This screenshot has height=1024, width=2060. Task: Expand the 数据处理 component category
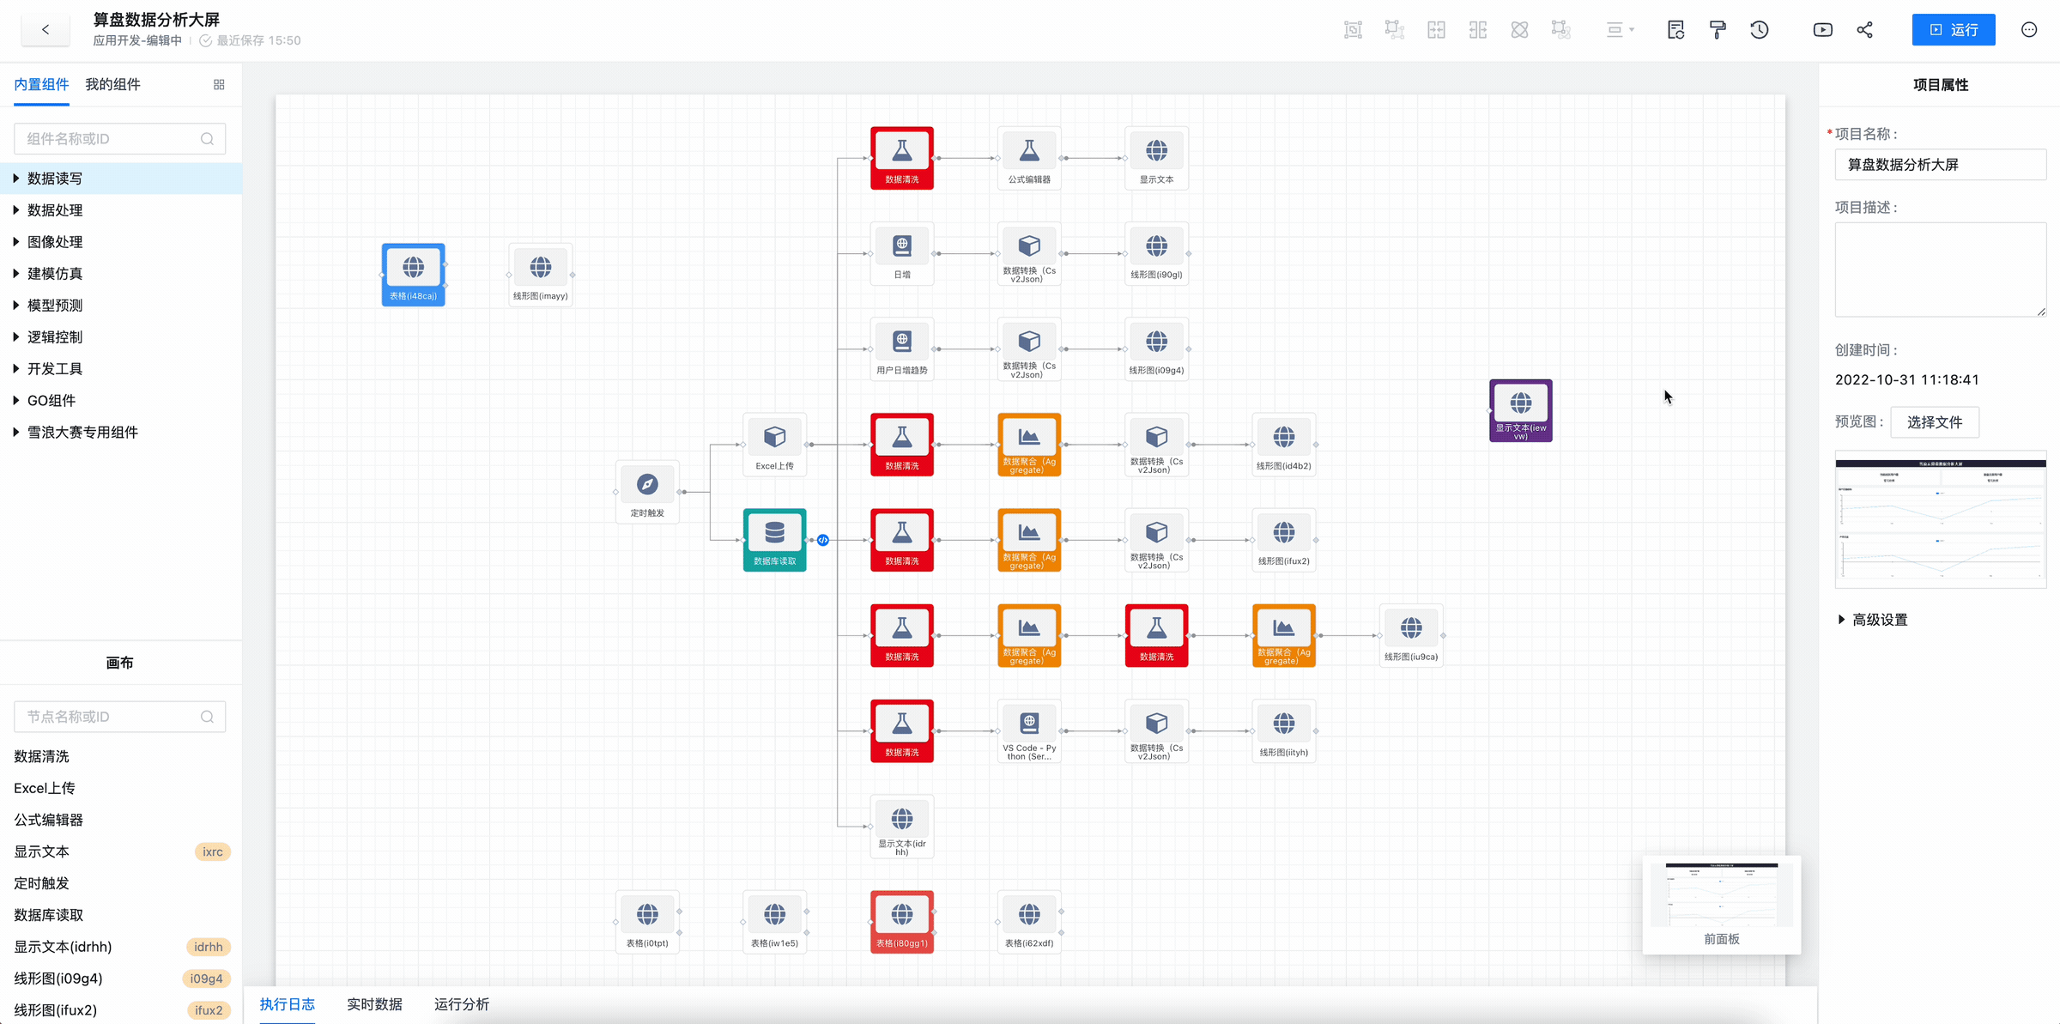coord(55,210)
